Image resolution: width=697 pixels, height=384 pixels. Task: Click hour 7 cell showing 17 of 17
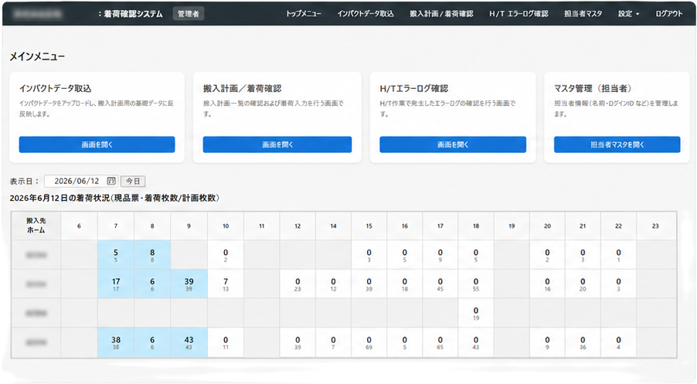116,284
